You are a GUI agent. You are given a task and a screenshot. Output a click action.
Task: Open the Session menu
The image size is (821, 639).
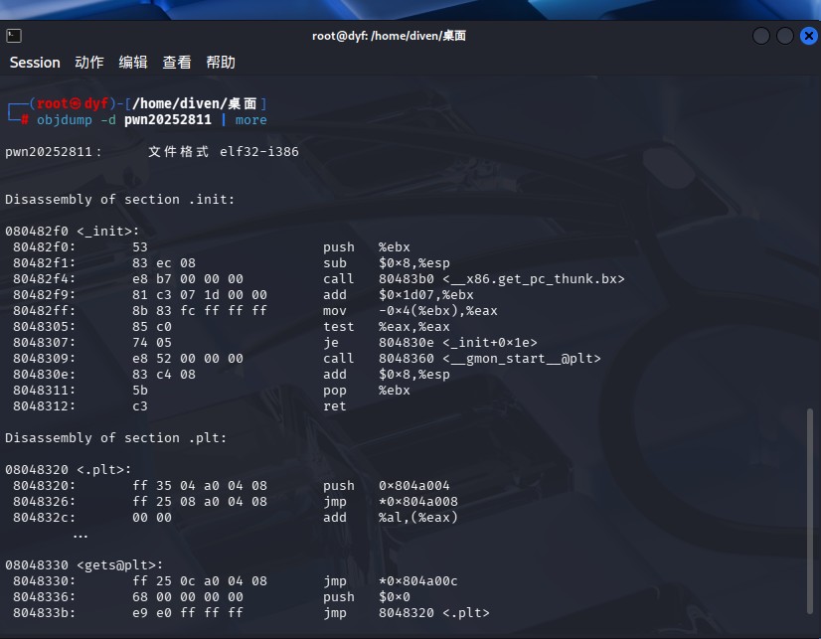pyautogui.click(x=35, y=63)
